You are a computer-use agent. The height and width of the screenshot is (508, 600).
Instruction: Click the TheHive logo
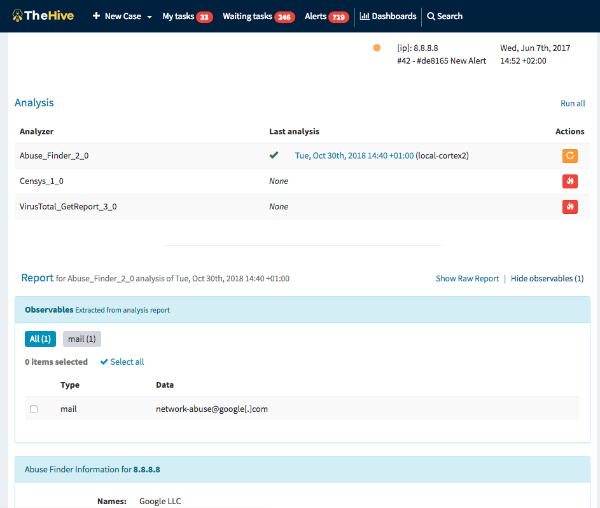coord(43,16)
